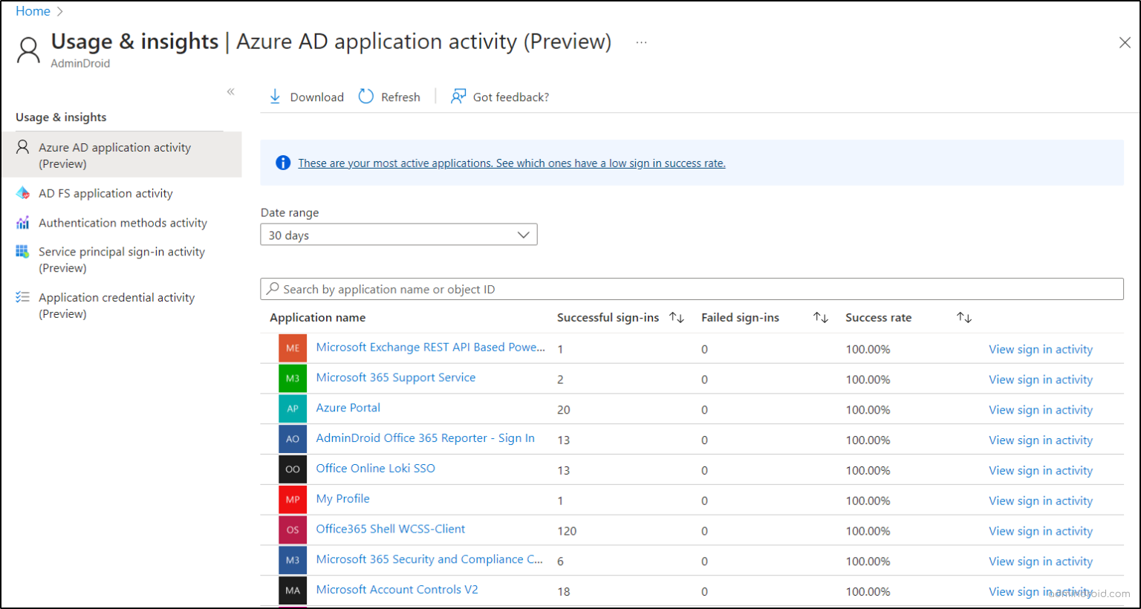Screen dimensions: 1141x609
Task: Click the Refresh icon
Action: (x=365, y=96)
